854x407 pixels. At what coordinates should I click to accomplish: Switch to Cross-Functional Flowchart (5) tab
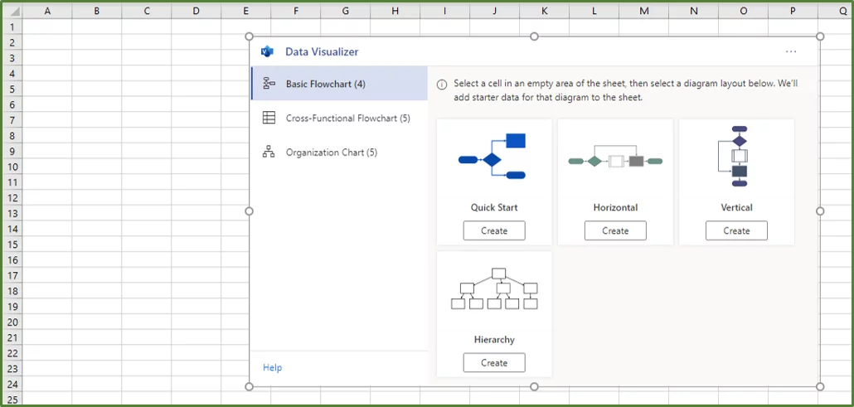click(x=347, y=119)
